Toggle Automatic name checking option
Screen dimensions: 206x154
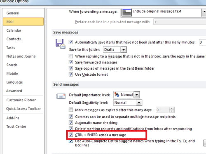pos(71,122)
